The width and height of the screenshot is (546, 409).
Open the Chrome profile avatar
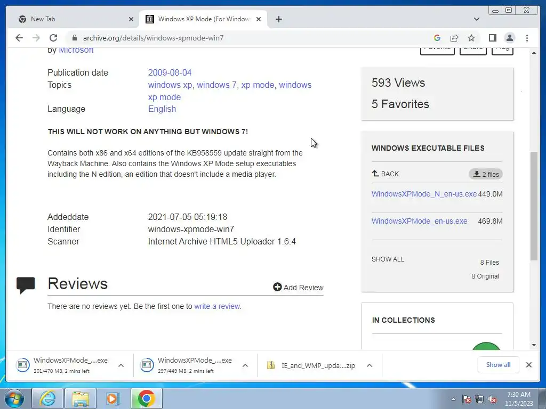coord(510,38)
